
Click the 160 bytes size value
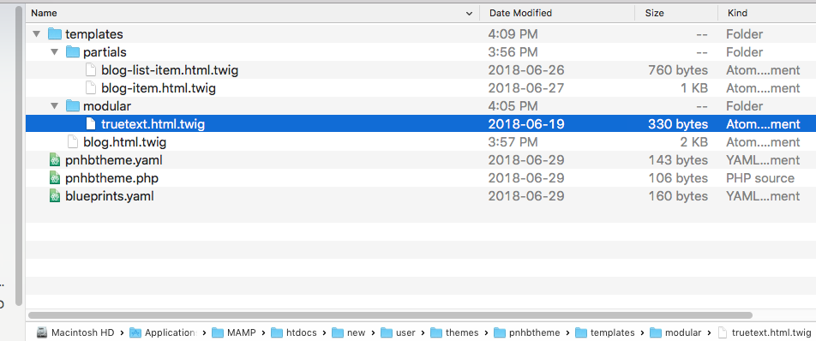678,196
